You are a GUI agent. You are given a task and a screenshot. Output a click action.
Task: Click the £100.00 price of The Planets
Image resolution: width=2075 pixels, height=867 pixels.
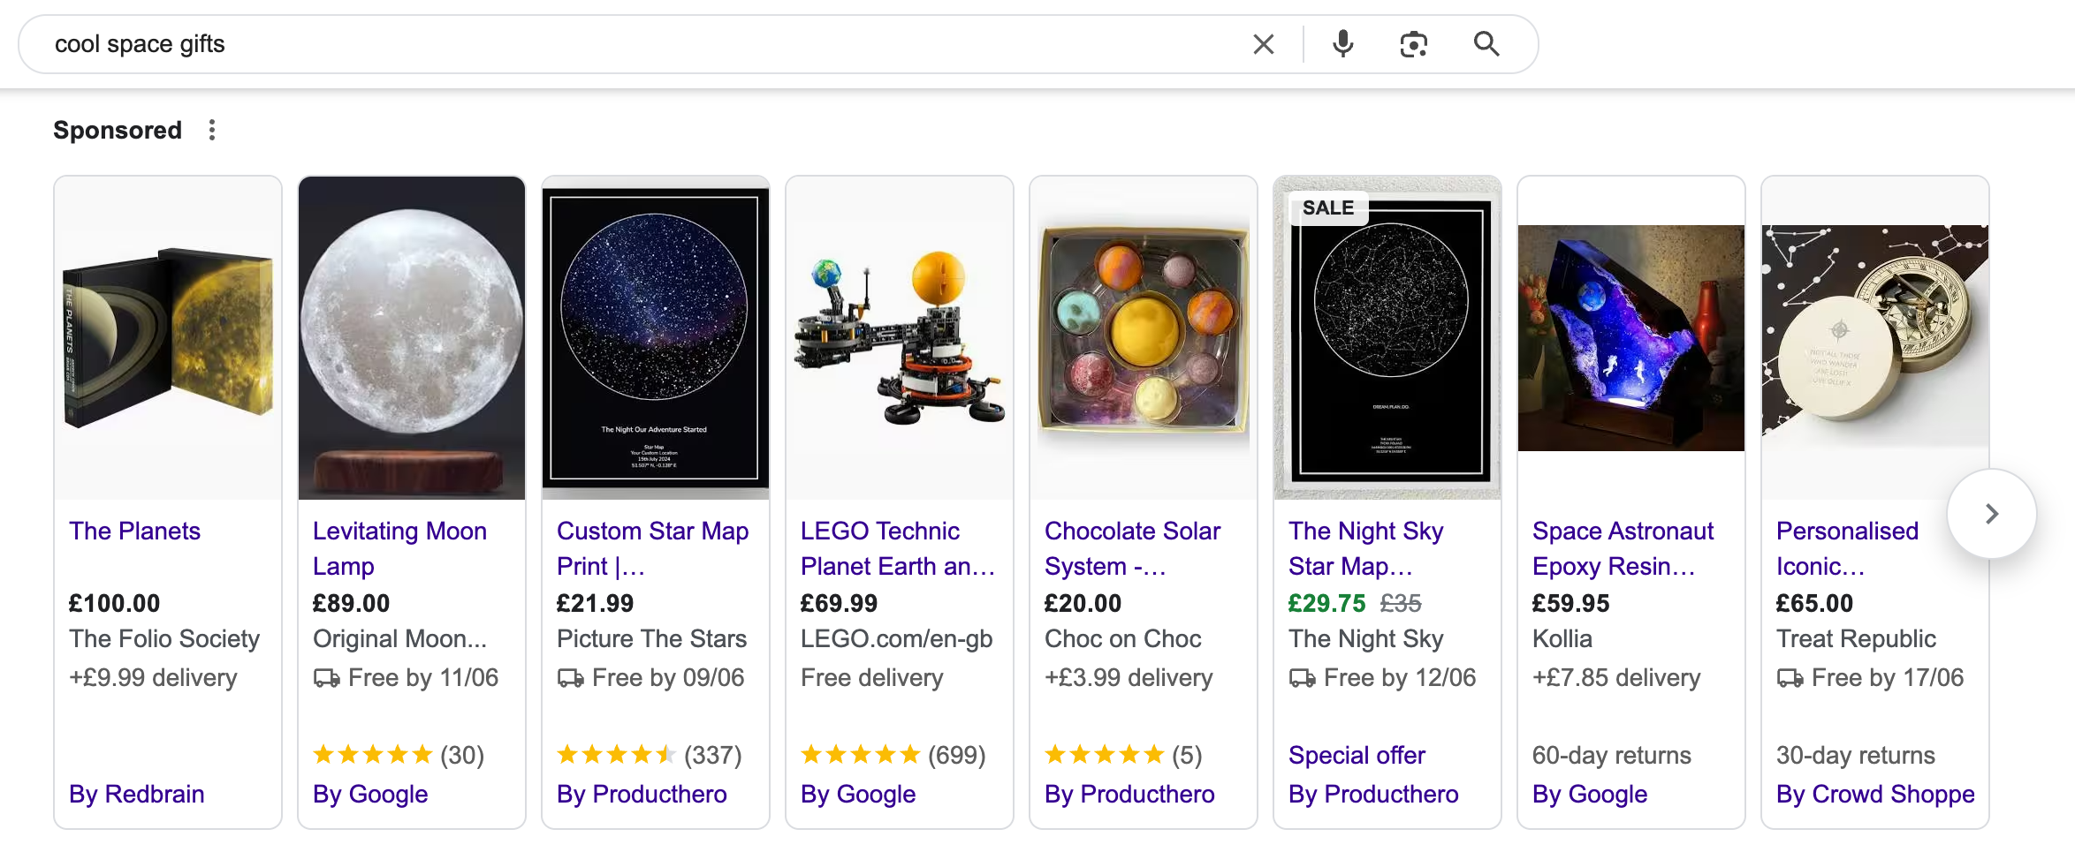(x=115, y=603)
